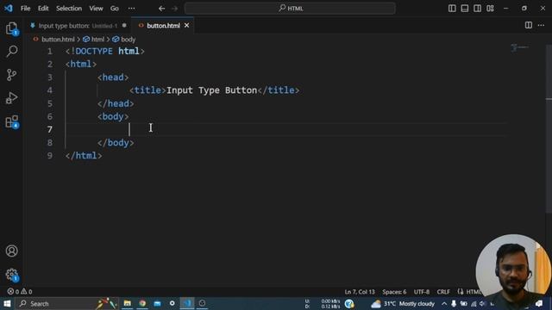Screen dimensions: 552x310
Task: Toggle the bottom panel layout icon
Action: 465,9
